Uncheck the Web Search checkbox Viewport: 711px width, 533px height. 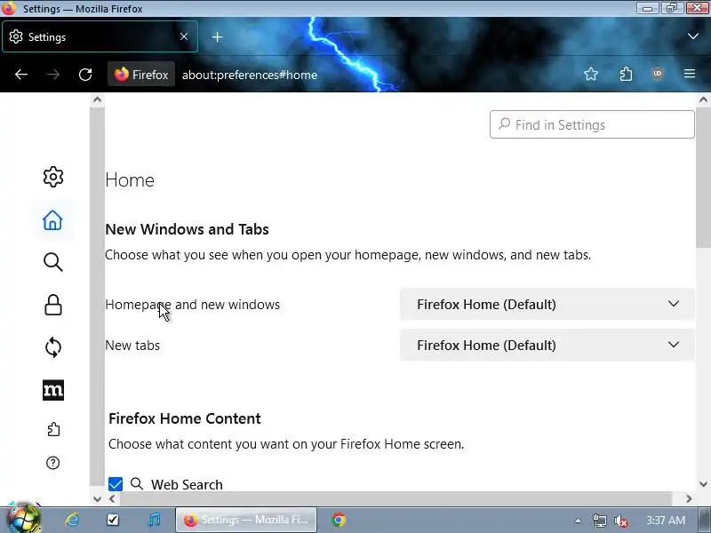point(116,484)
